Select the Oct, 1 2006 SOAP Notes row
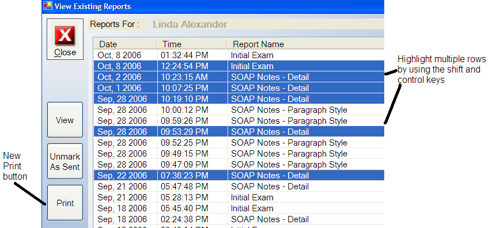This screenshot has height=228, width=496. pos(239,88)
